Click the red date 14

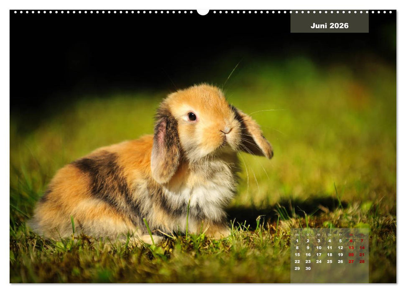(362, 248)
